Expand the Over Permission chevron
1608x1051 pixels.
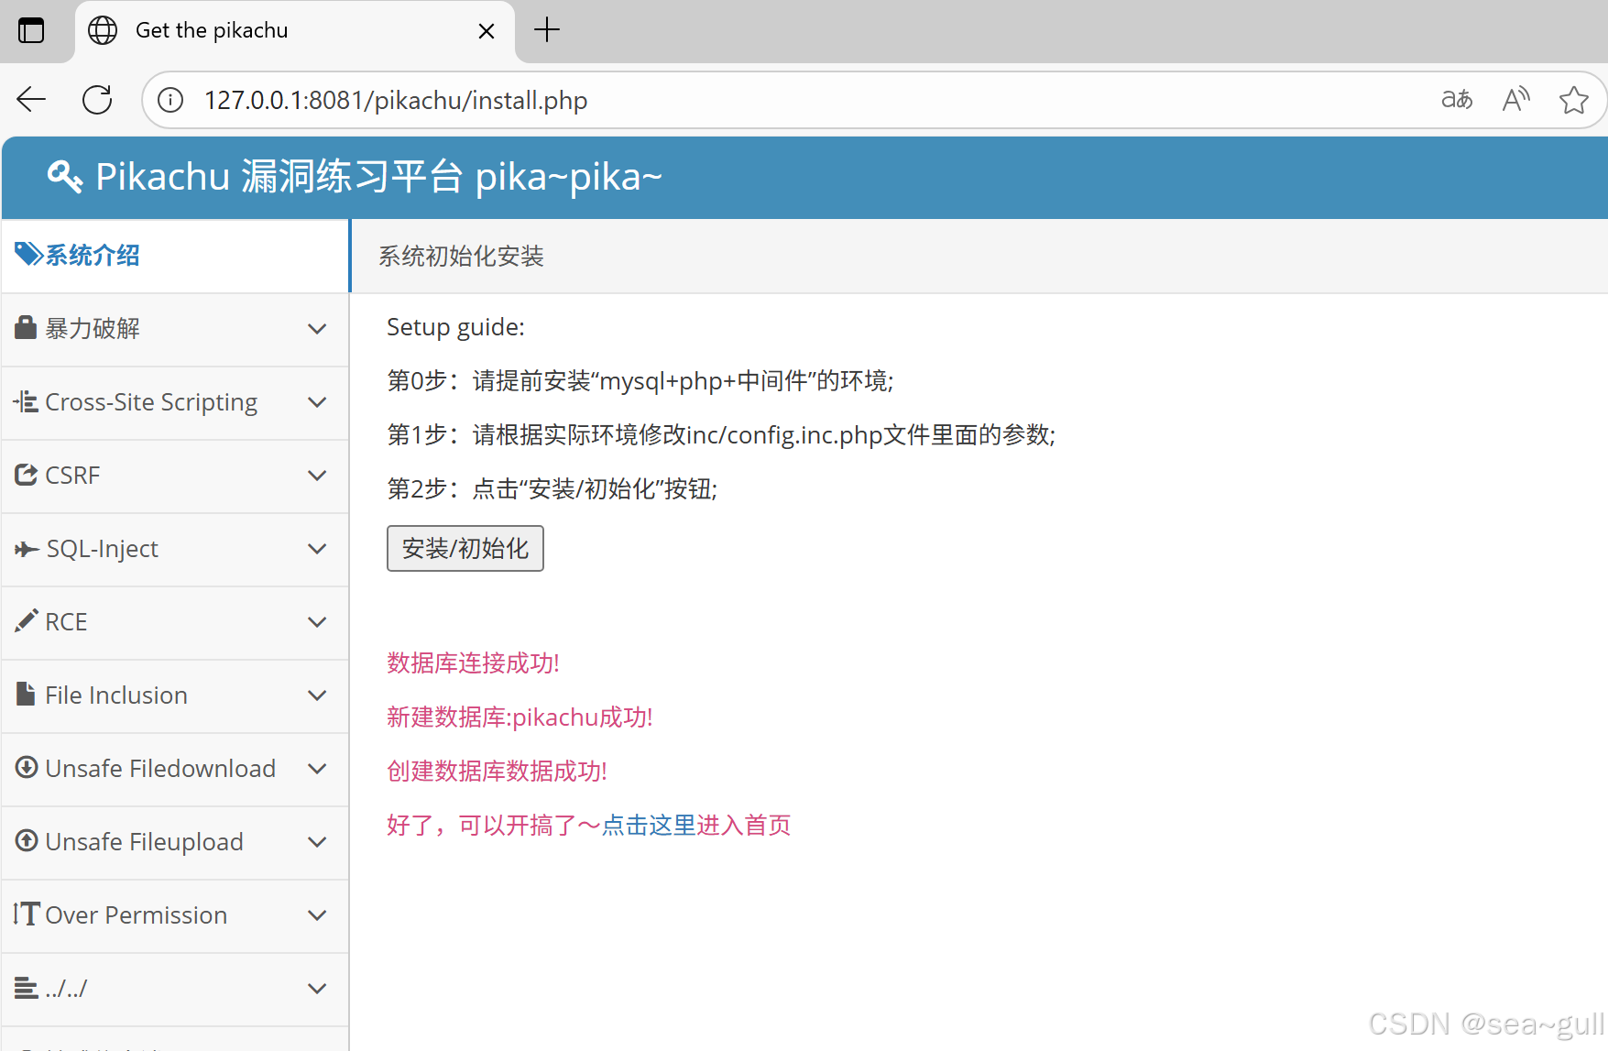[x=317, y=915]
